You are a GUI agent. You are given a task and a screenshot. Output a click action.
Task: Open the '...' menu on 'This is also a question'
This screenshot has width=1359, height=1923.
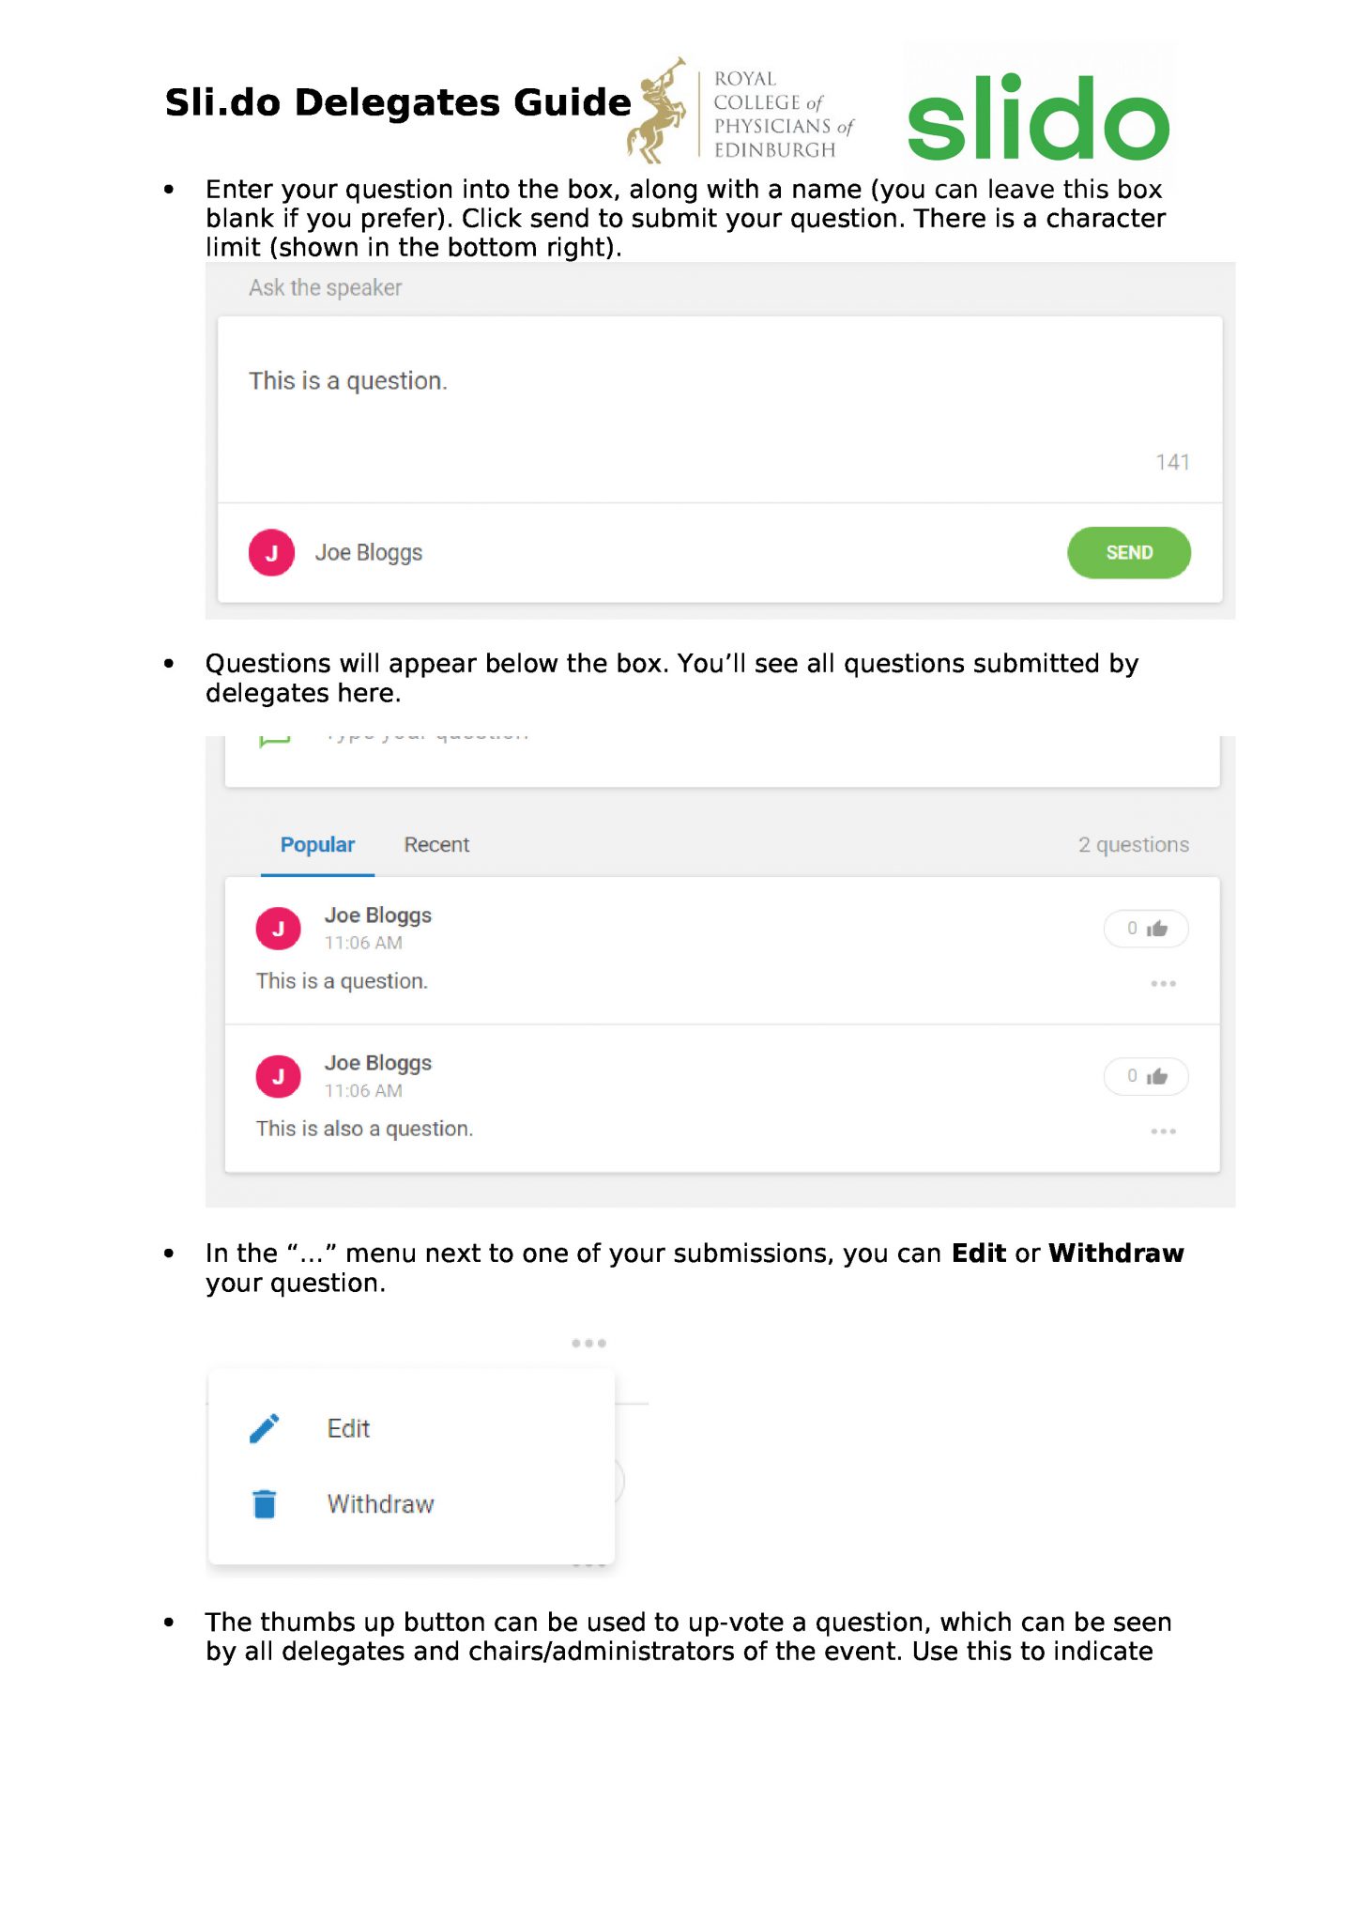[x=1164, y=1131]
